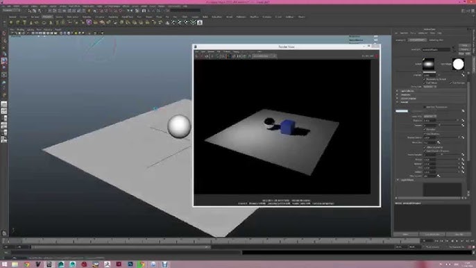Click the highlighted blue tool in the toolbox

click(4, 61)
